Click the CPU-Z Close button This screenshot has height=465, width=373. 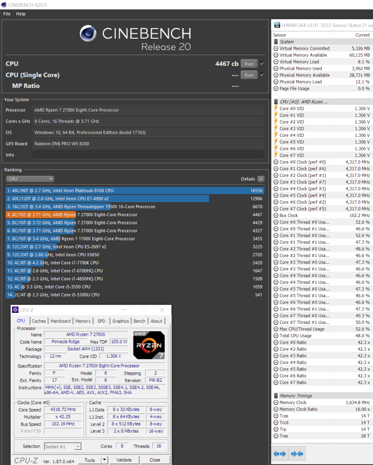(x=155, y=460)
